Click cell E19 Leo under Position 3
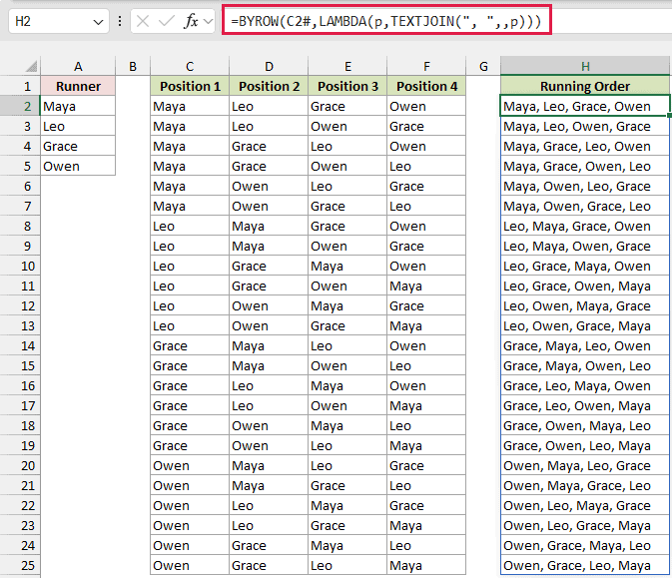672x578 pixels. tap(347, 445)
